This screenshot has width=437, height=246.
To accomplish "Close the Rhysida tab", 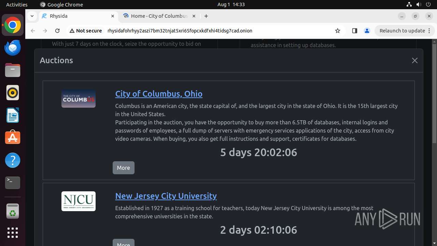I will [x=113, y=16].
